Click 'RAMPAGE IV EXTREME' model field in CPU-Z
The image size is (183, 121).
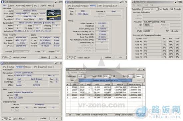(28, 76)
